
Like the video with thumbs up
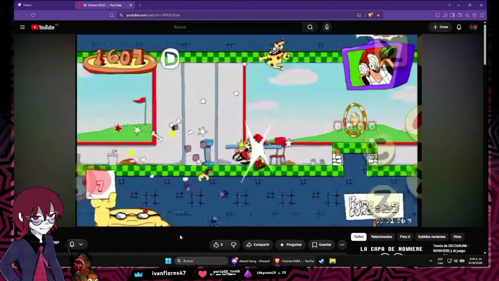click(218, 245)
